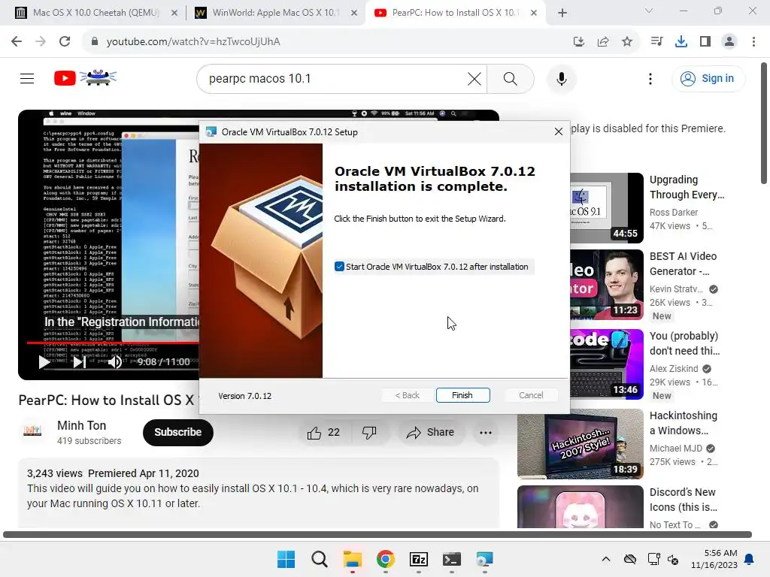Open YouTube hamburger guide menu
Image resolution: width=770 pixels, height=577 pixels.
tap(27, 78)
